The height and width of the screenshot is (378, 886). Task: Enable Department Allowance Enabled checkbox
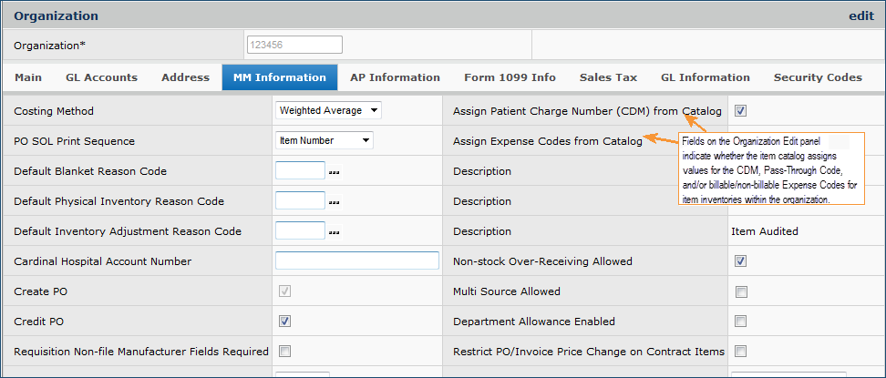[x=741, y=322]
